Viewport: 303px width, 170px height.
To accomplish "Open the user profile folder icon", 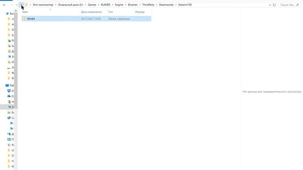I will 9,102.
